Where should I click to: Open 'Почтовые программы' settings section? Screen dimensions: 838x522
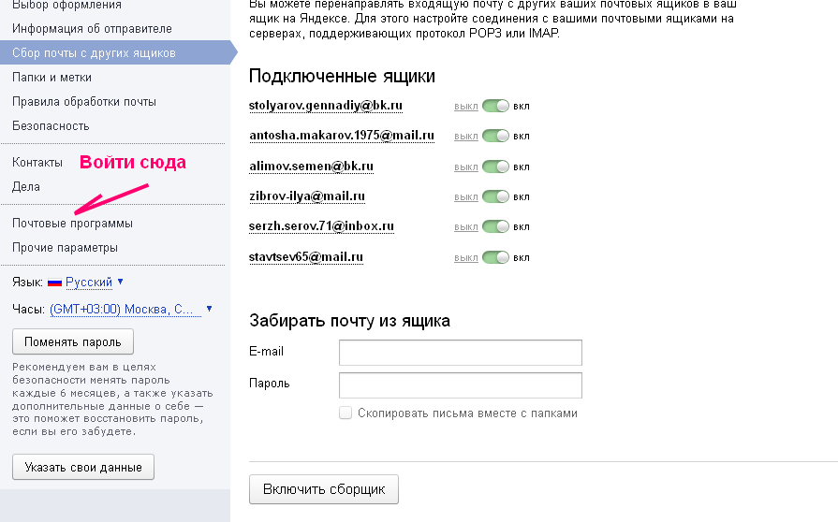[x=72, y=224]
